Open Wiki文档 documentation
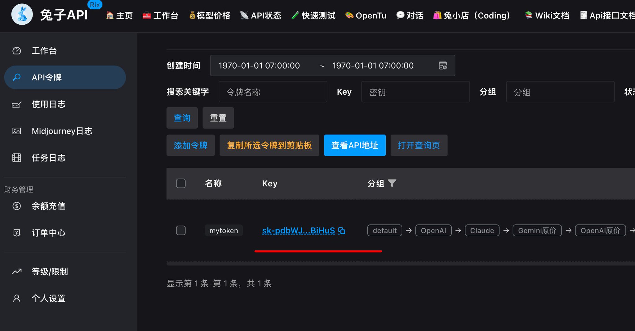Viewport: 635px width, 331px height. (x=547, y=15)
